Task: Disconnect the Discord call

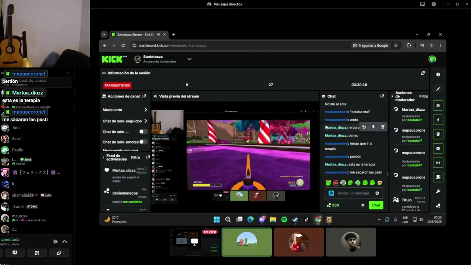Action: (65, 242)
